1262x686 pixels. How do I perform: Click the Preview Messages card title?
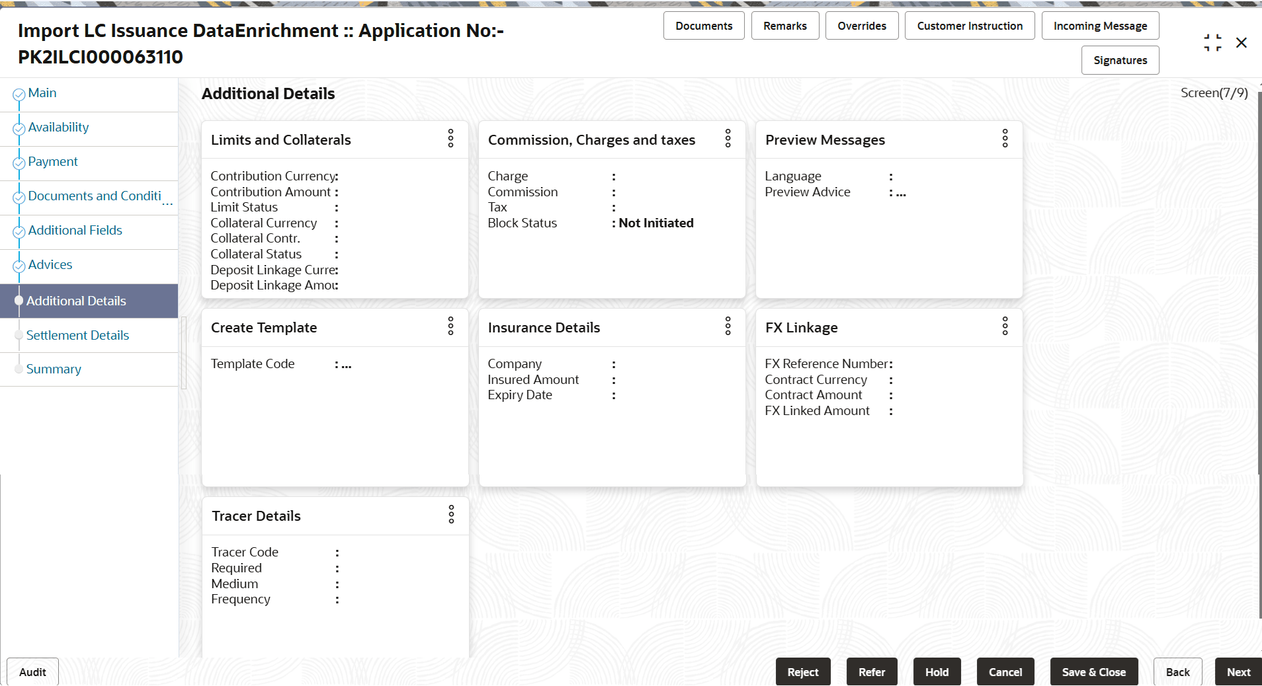(825, 140)
